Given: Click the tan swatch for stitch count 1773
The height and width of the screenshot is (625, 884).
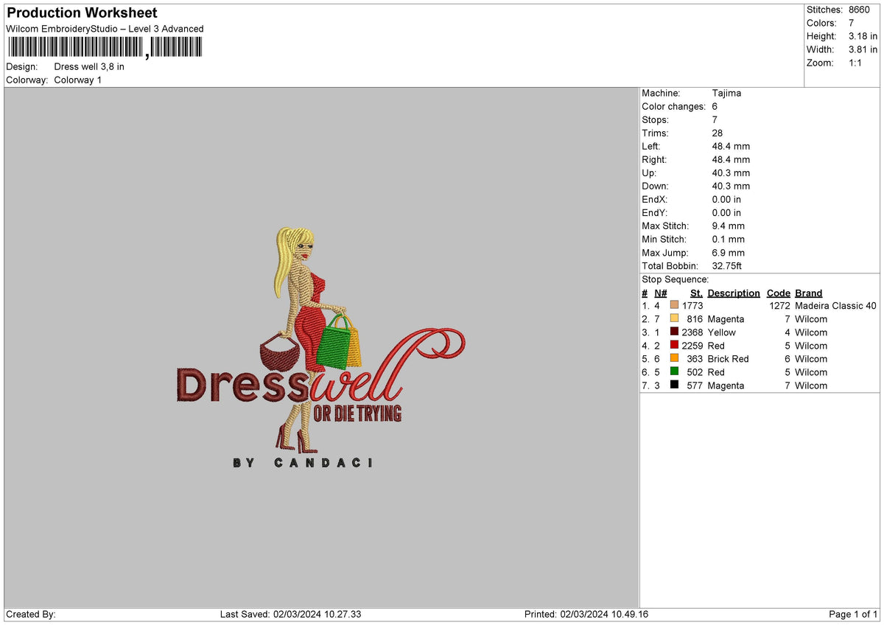Looking at the screenshot, I should tap(674, 305).
